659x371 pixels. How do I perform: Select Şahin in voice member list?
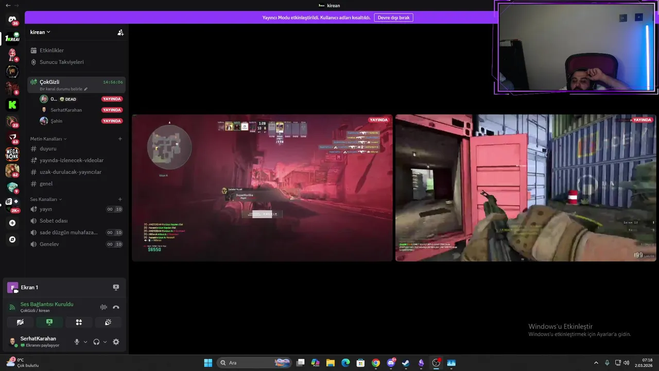tap(81, 121)
